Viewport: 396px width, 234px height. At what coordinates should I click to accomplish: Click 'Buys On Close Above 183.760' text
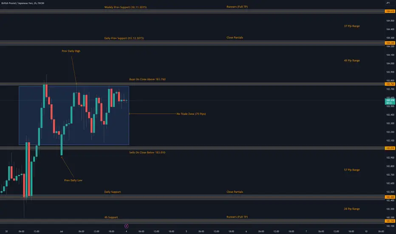click(x=147, y=79)
